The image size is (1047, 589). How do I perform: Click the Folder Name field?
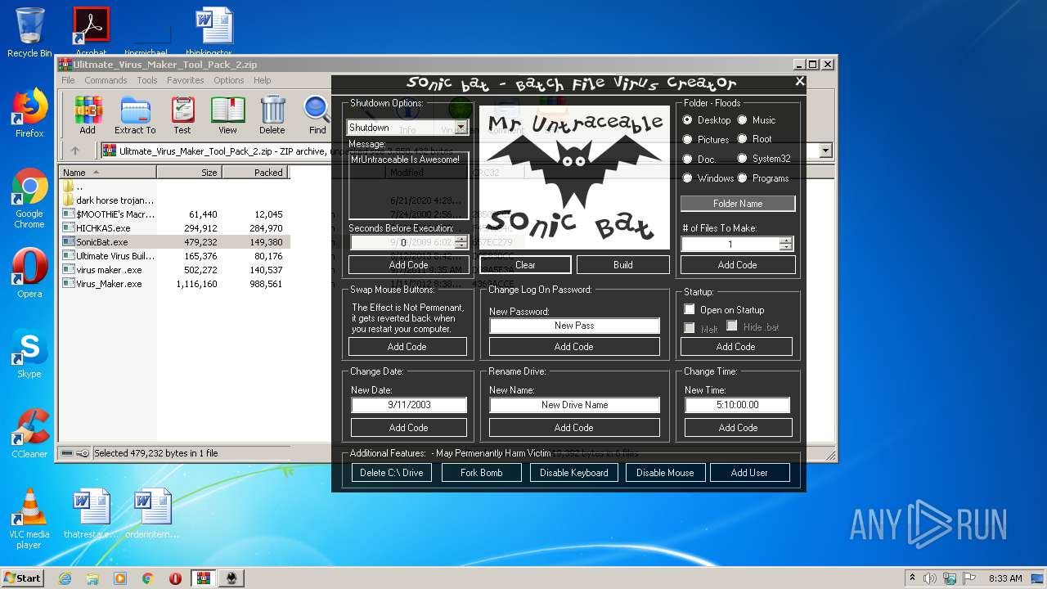click(738, 203)
